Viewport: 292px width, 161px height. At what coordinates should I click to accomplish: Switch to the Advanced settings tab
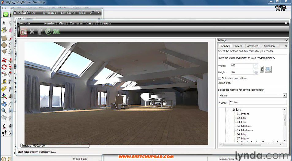[x=253, y=46]
